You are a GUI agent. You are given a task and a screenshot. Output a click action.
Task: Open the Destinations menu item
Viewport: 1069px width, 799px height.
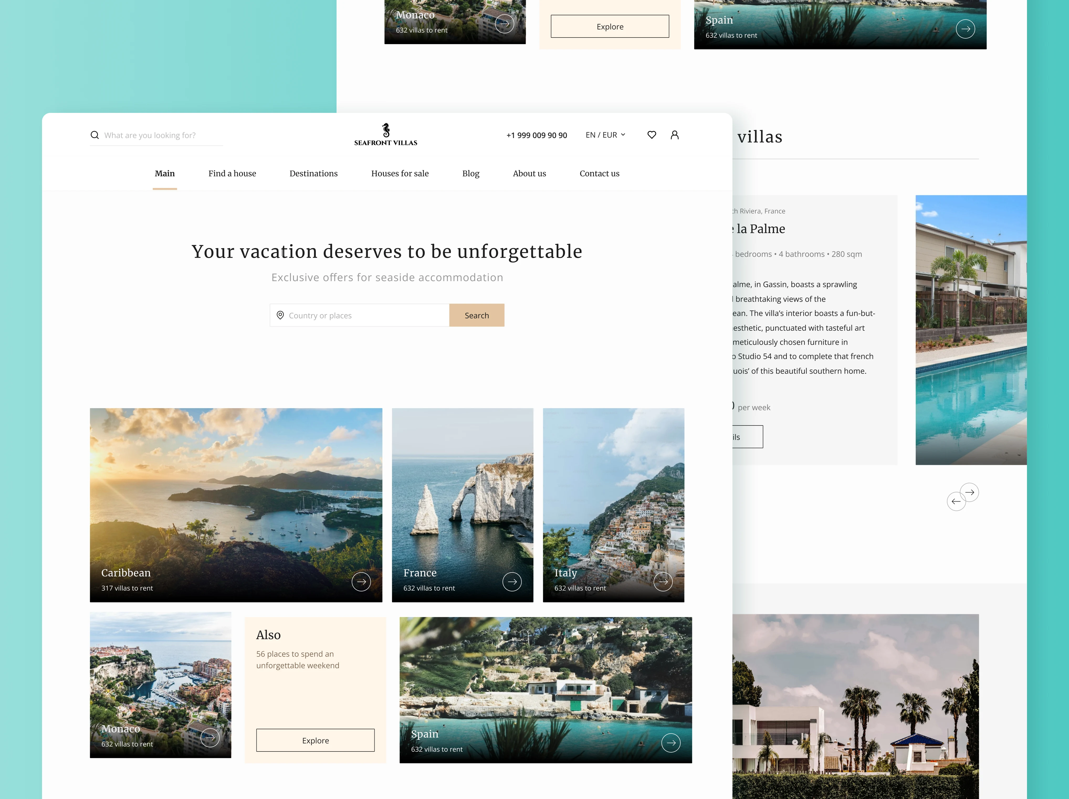pyautogui.click(x=314, y=174)
